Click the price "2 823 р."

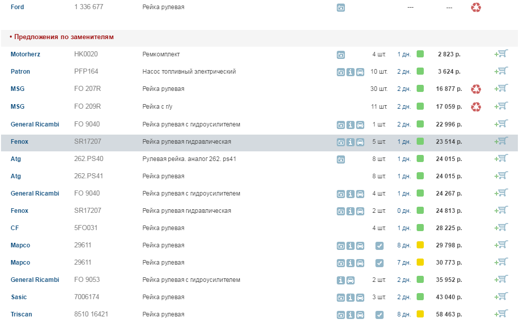click(x=449, y=54)
